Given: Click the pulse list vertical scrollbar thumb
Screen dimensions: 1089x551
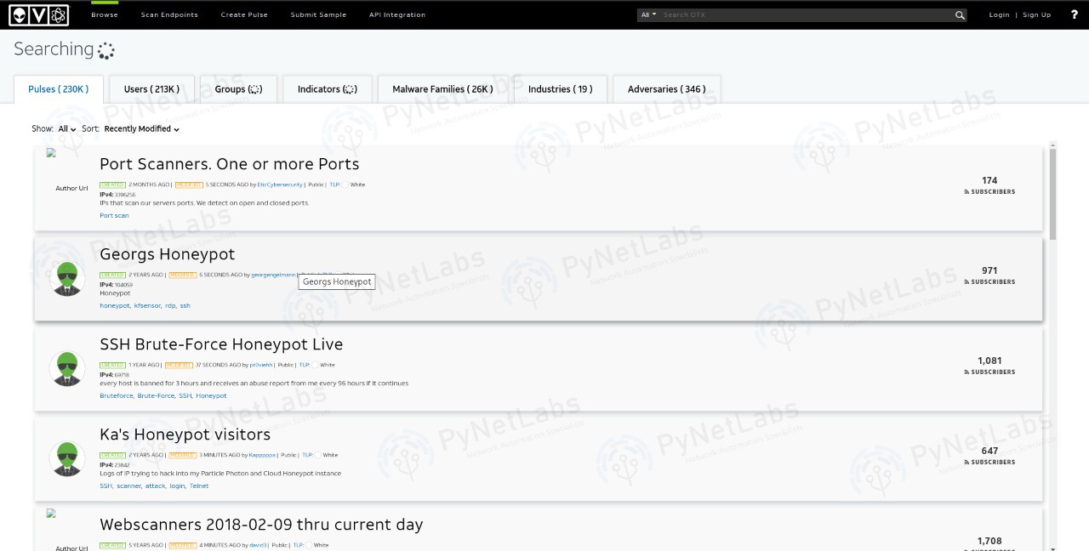Looking at the screenshot, I should (x=1053, y=195).
